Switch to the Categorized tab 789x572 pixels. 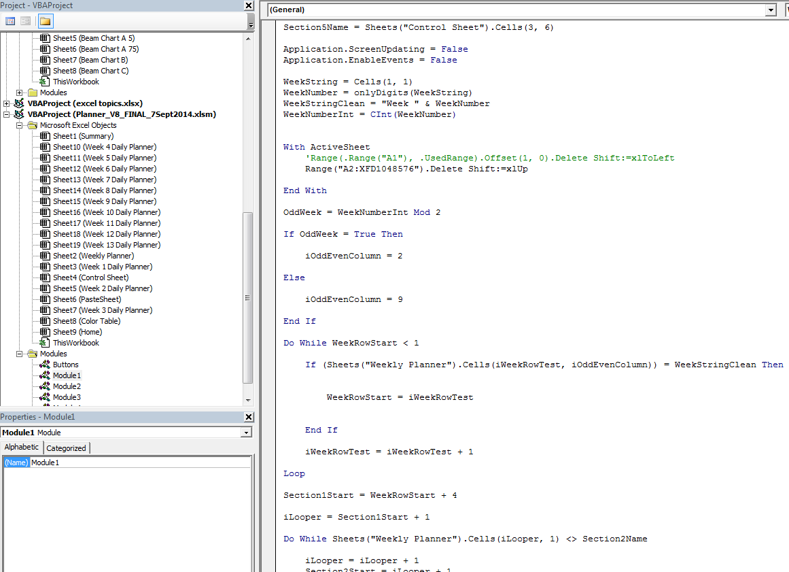[x=66, y=448]
